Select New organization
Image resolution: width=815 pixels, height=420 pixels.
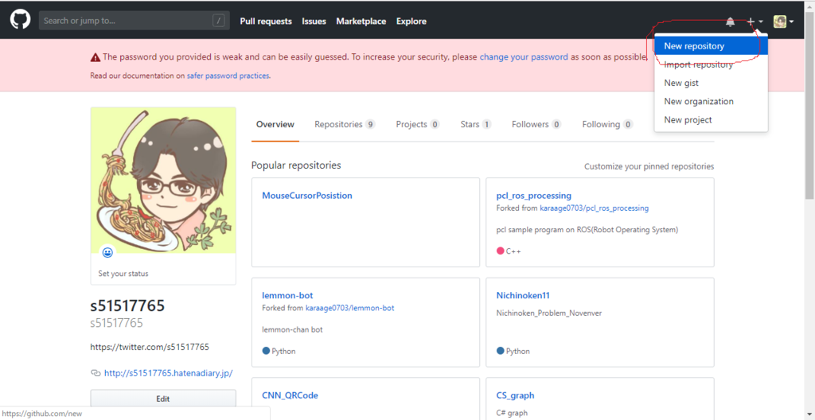[x=711, y=101]
